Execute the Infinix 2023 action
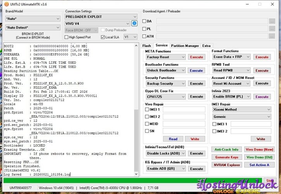The height and width of the screenshot is (194, 281). 262,97
